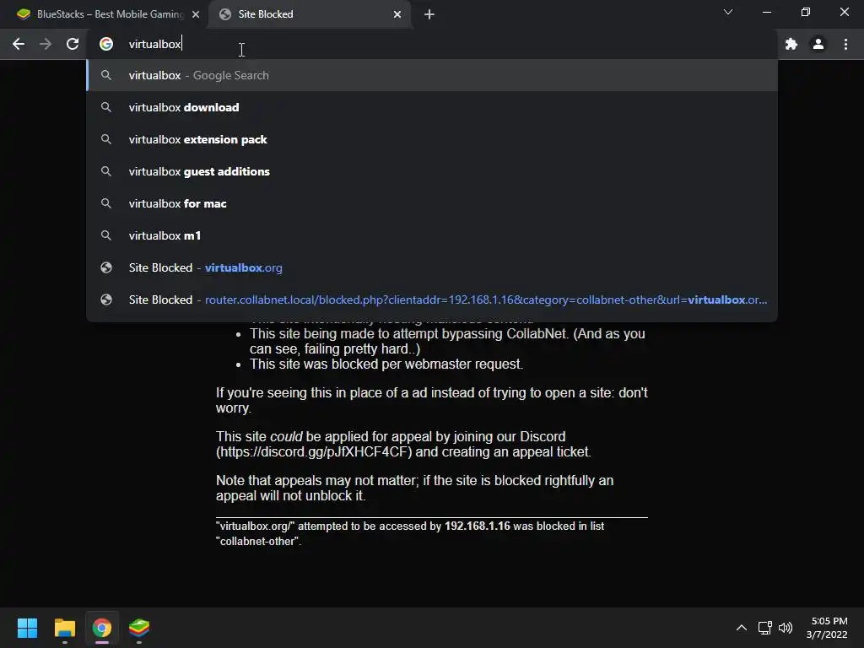Minimize the Chrome window

coord(766,12)
